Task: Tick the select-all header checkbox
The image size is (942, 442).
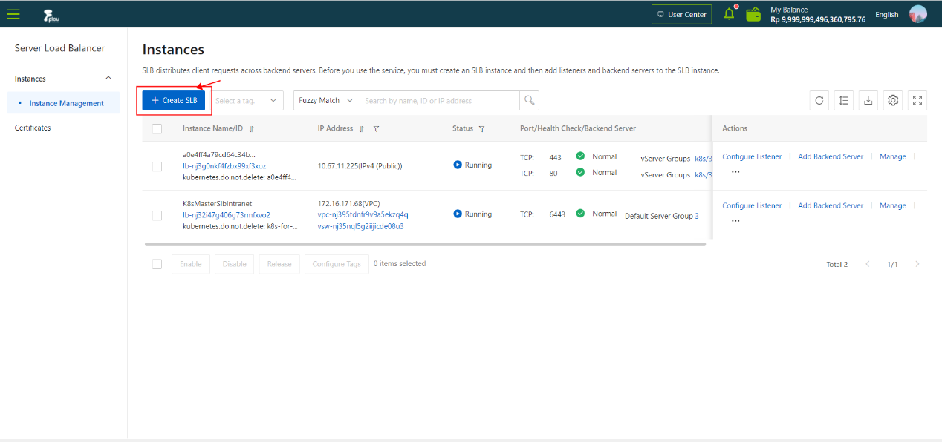Action: point(157,129)
